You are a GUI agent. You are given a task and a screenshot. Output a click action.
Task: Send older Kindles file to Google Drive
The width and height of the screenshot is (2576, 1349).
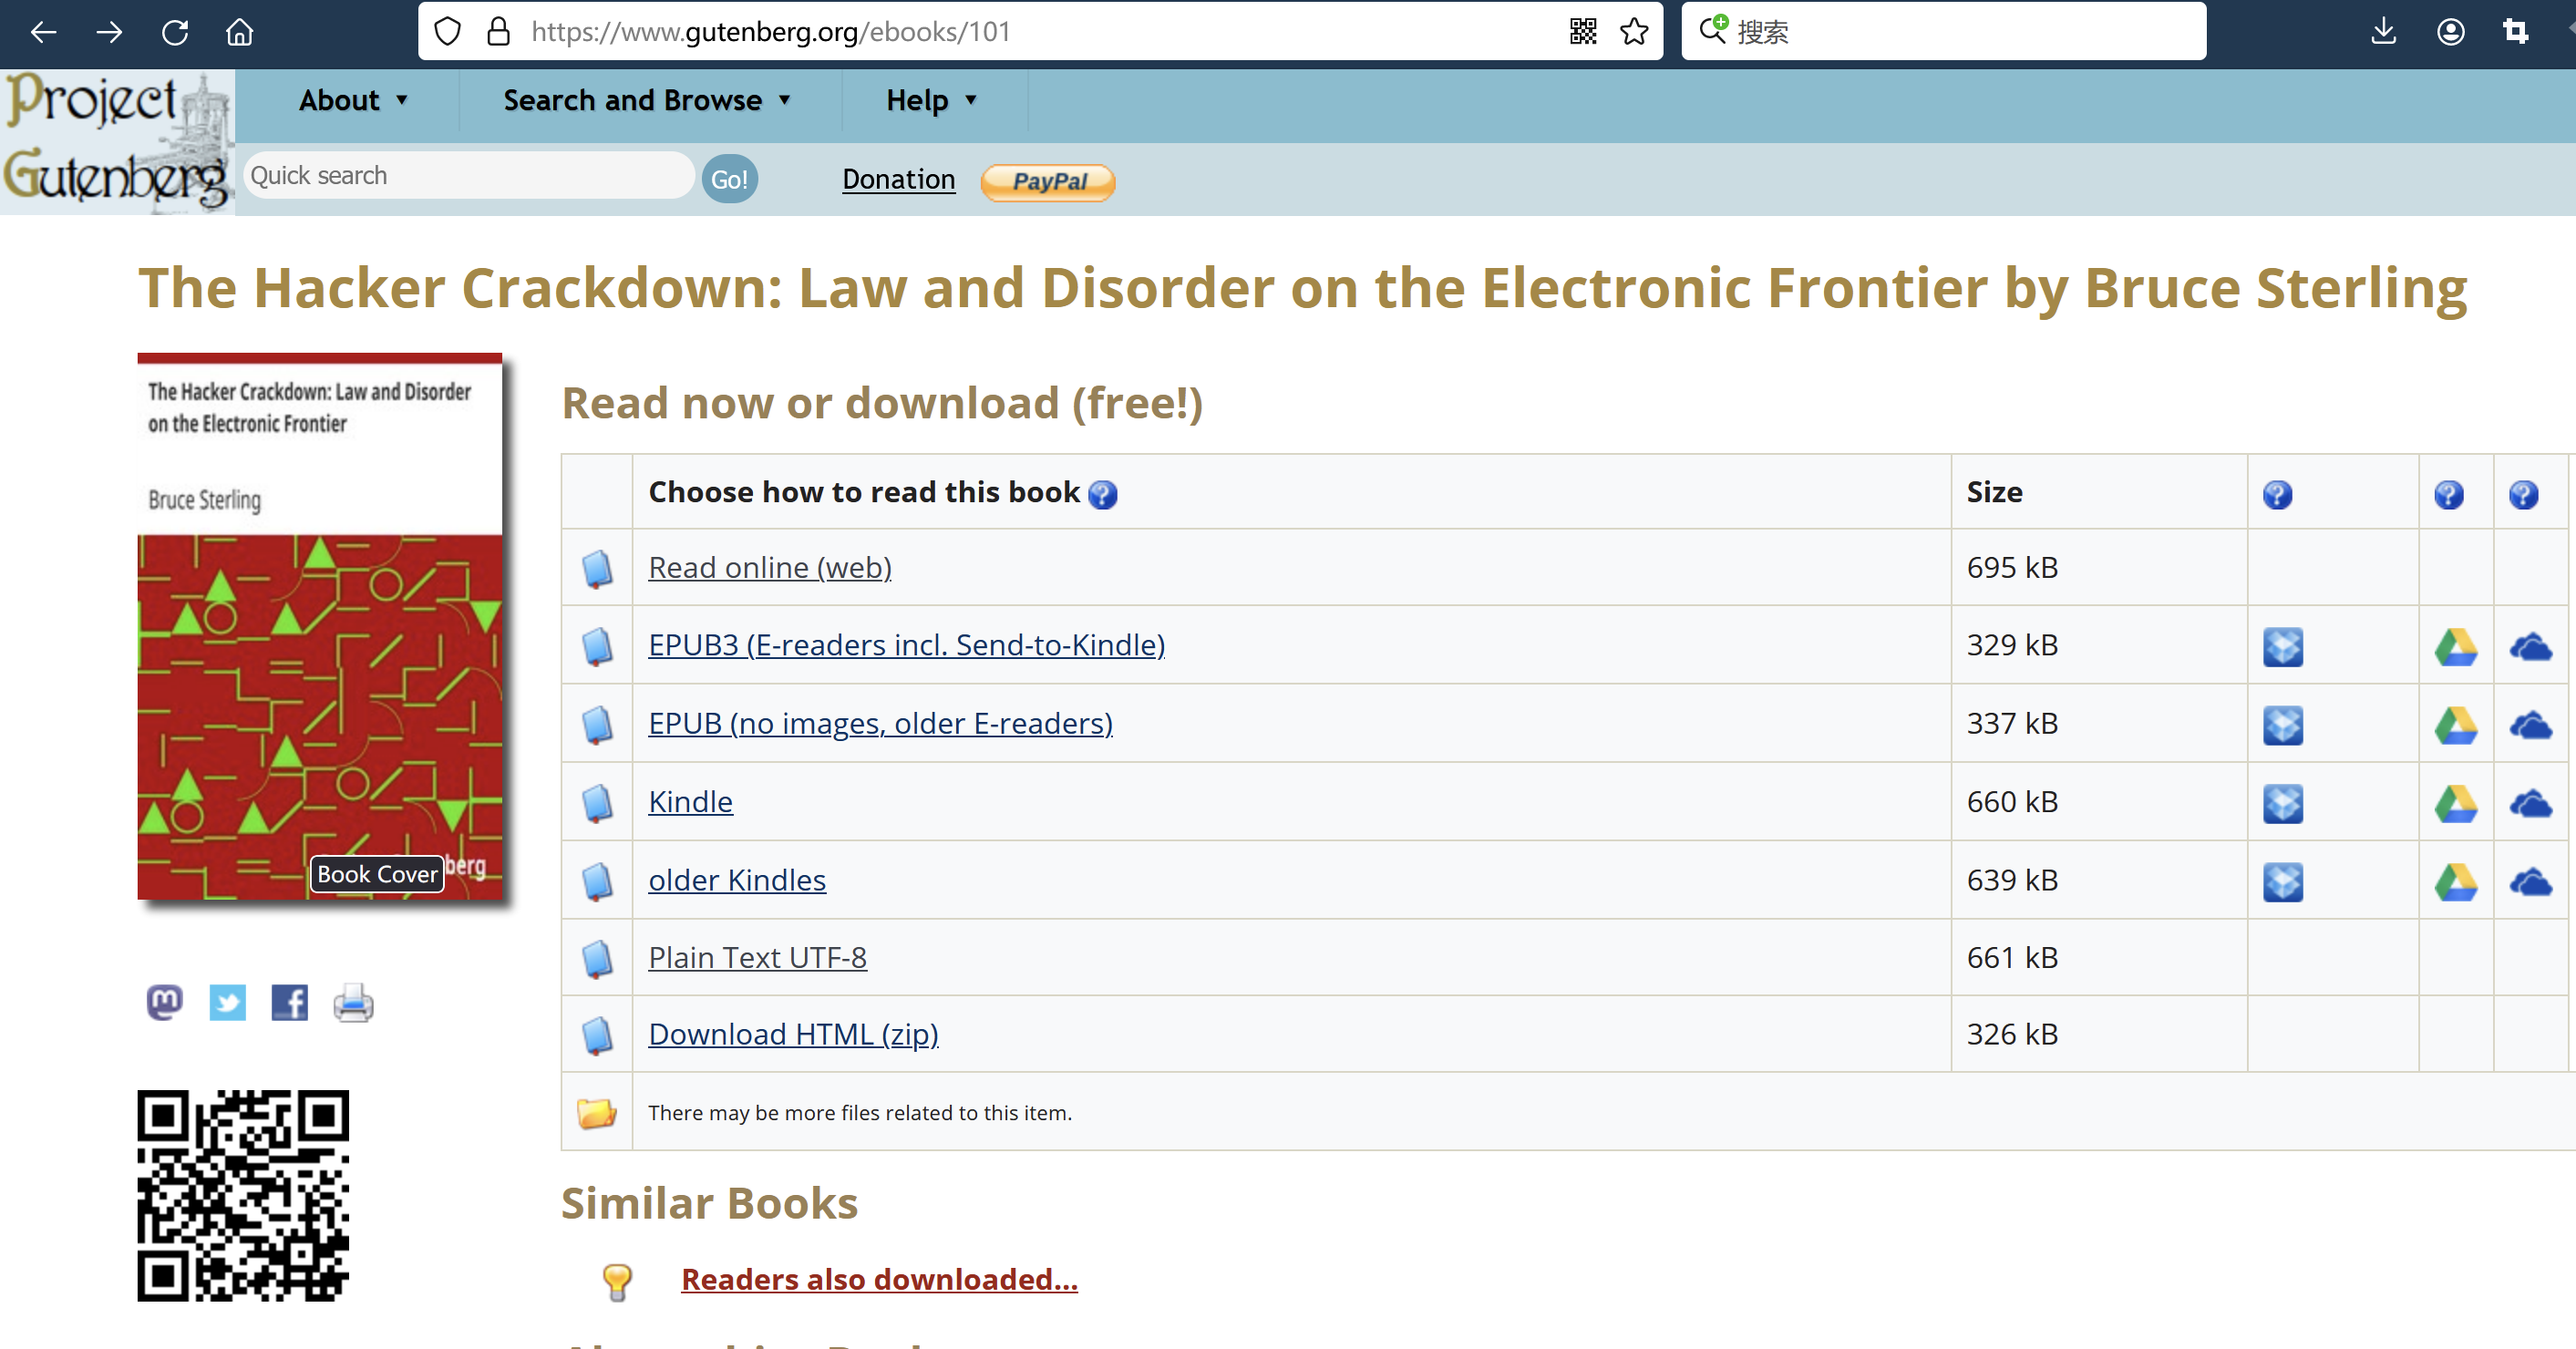pos(2455,881)
